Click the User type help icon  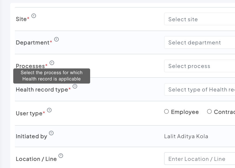[x=49, y=110]
